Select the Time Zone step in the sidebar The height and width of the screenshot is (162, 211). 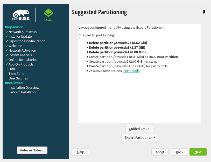(16, 74)
